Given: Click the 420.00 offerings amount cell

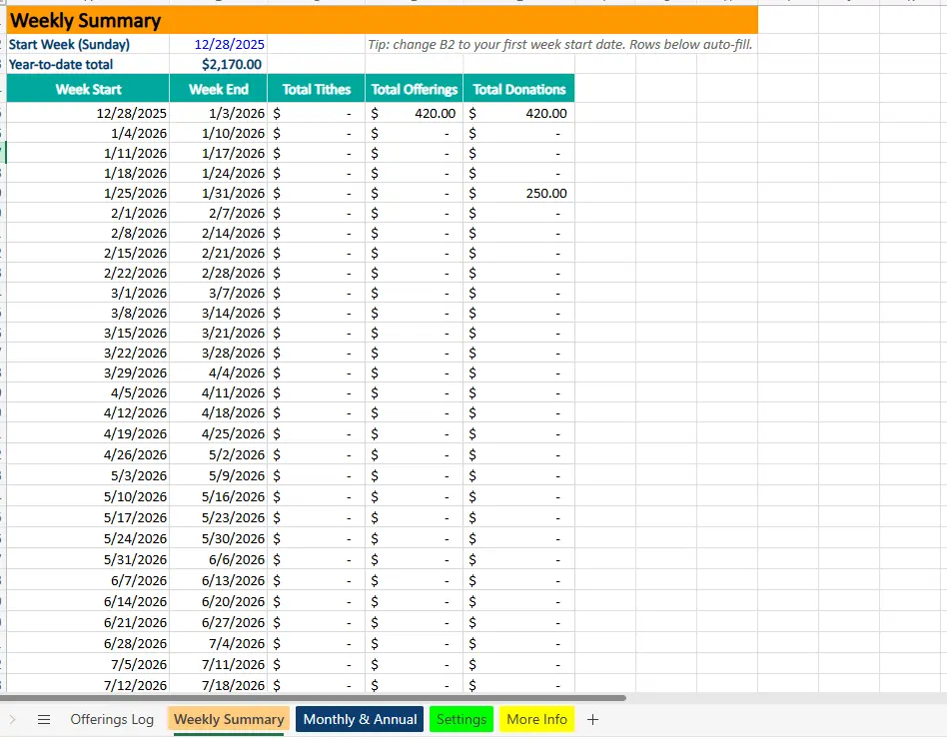Looking at the screenshot, I should [414, 113].
